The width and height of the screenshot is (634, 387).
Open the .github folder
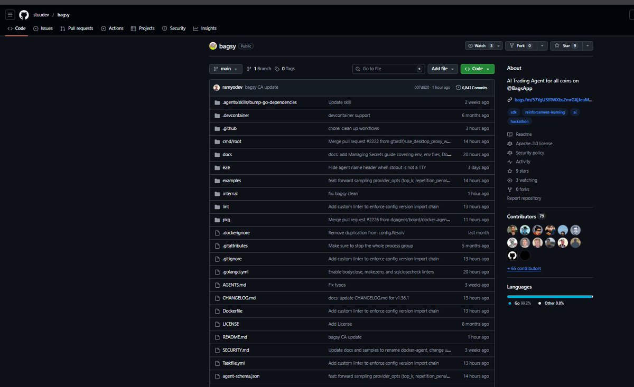(x=229, y=128)
